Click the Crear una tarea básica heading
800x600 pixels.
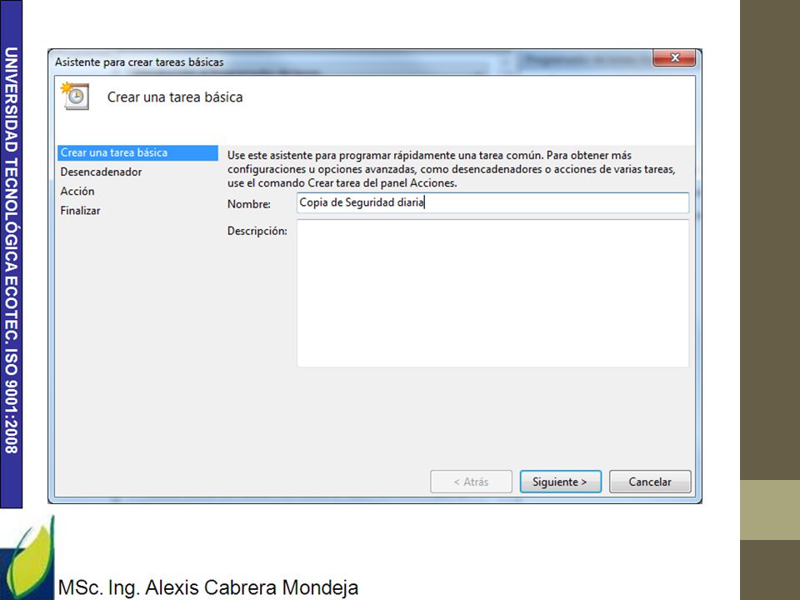click(x=175, y=97)
